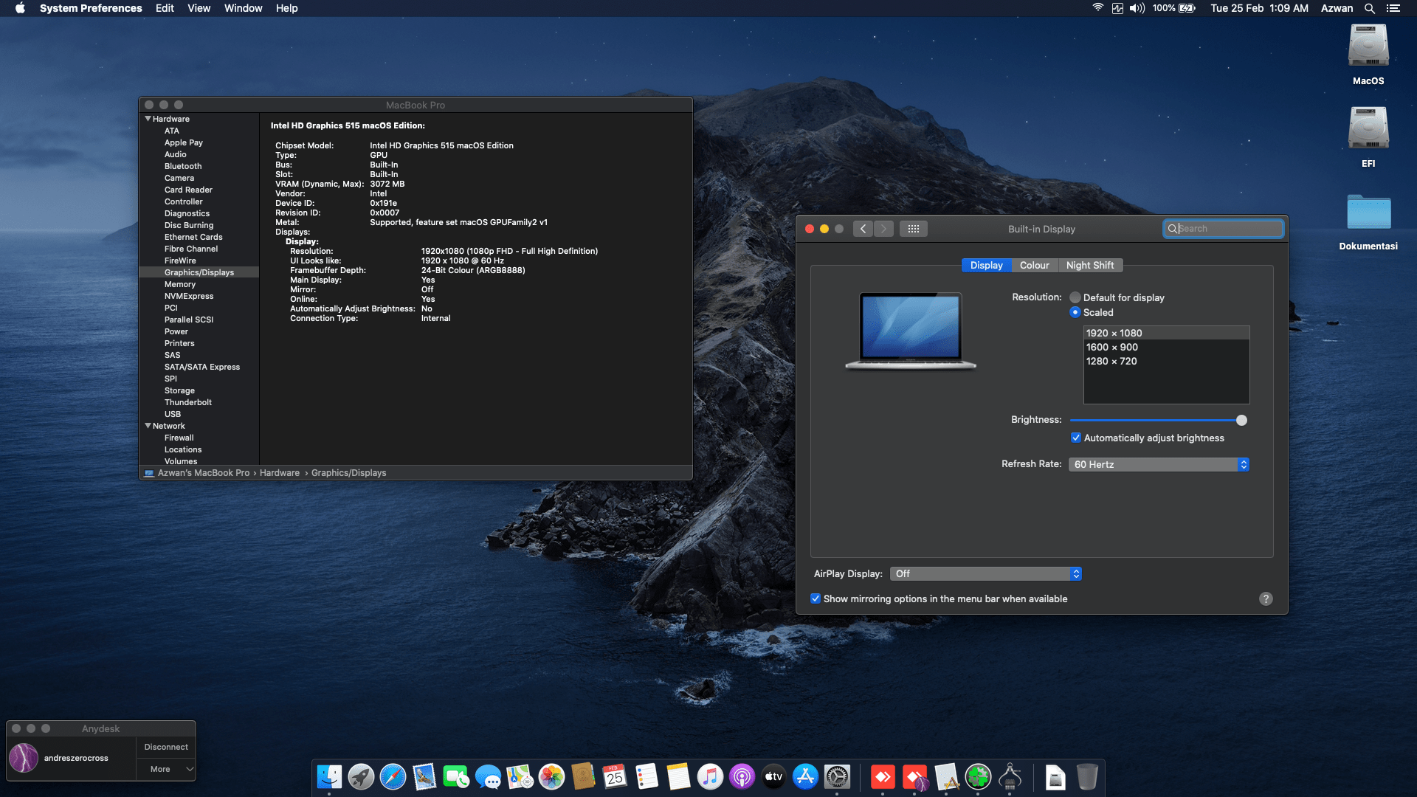Open the Edit menu

(165, 8)
